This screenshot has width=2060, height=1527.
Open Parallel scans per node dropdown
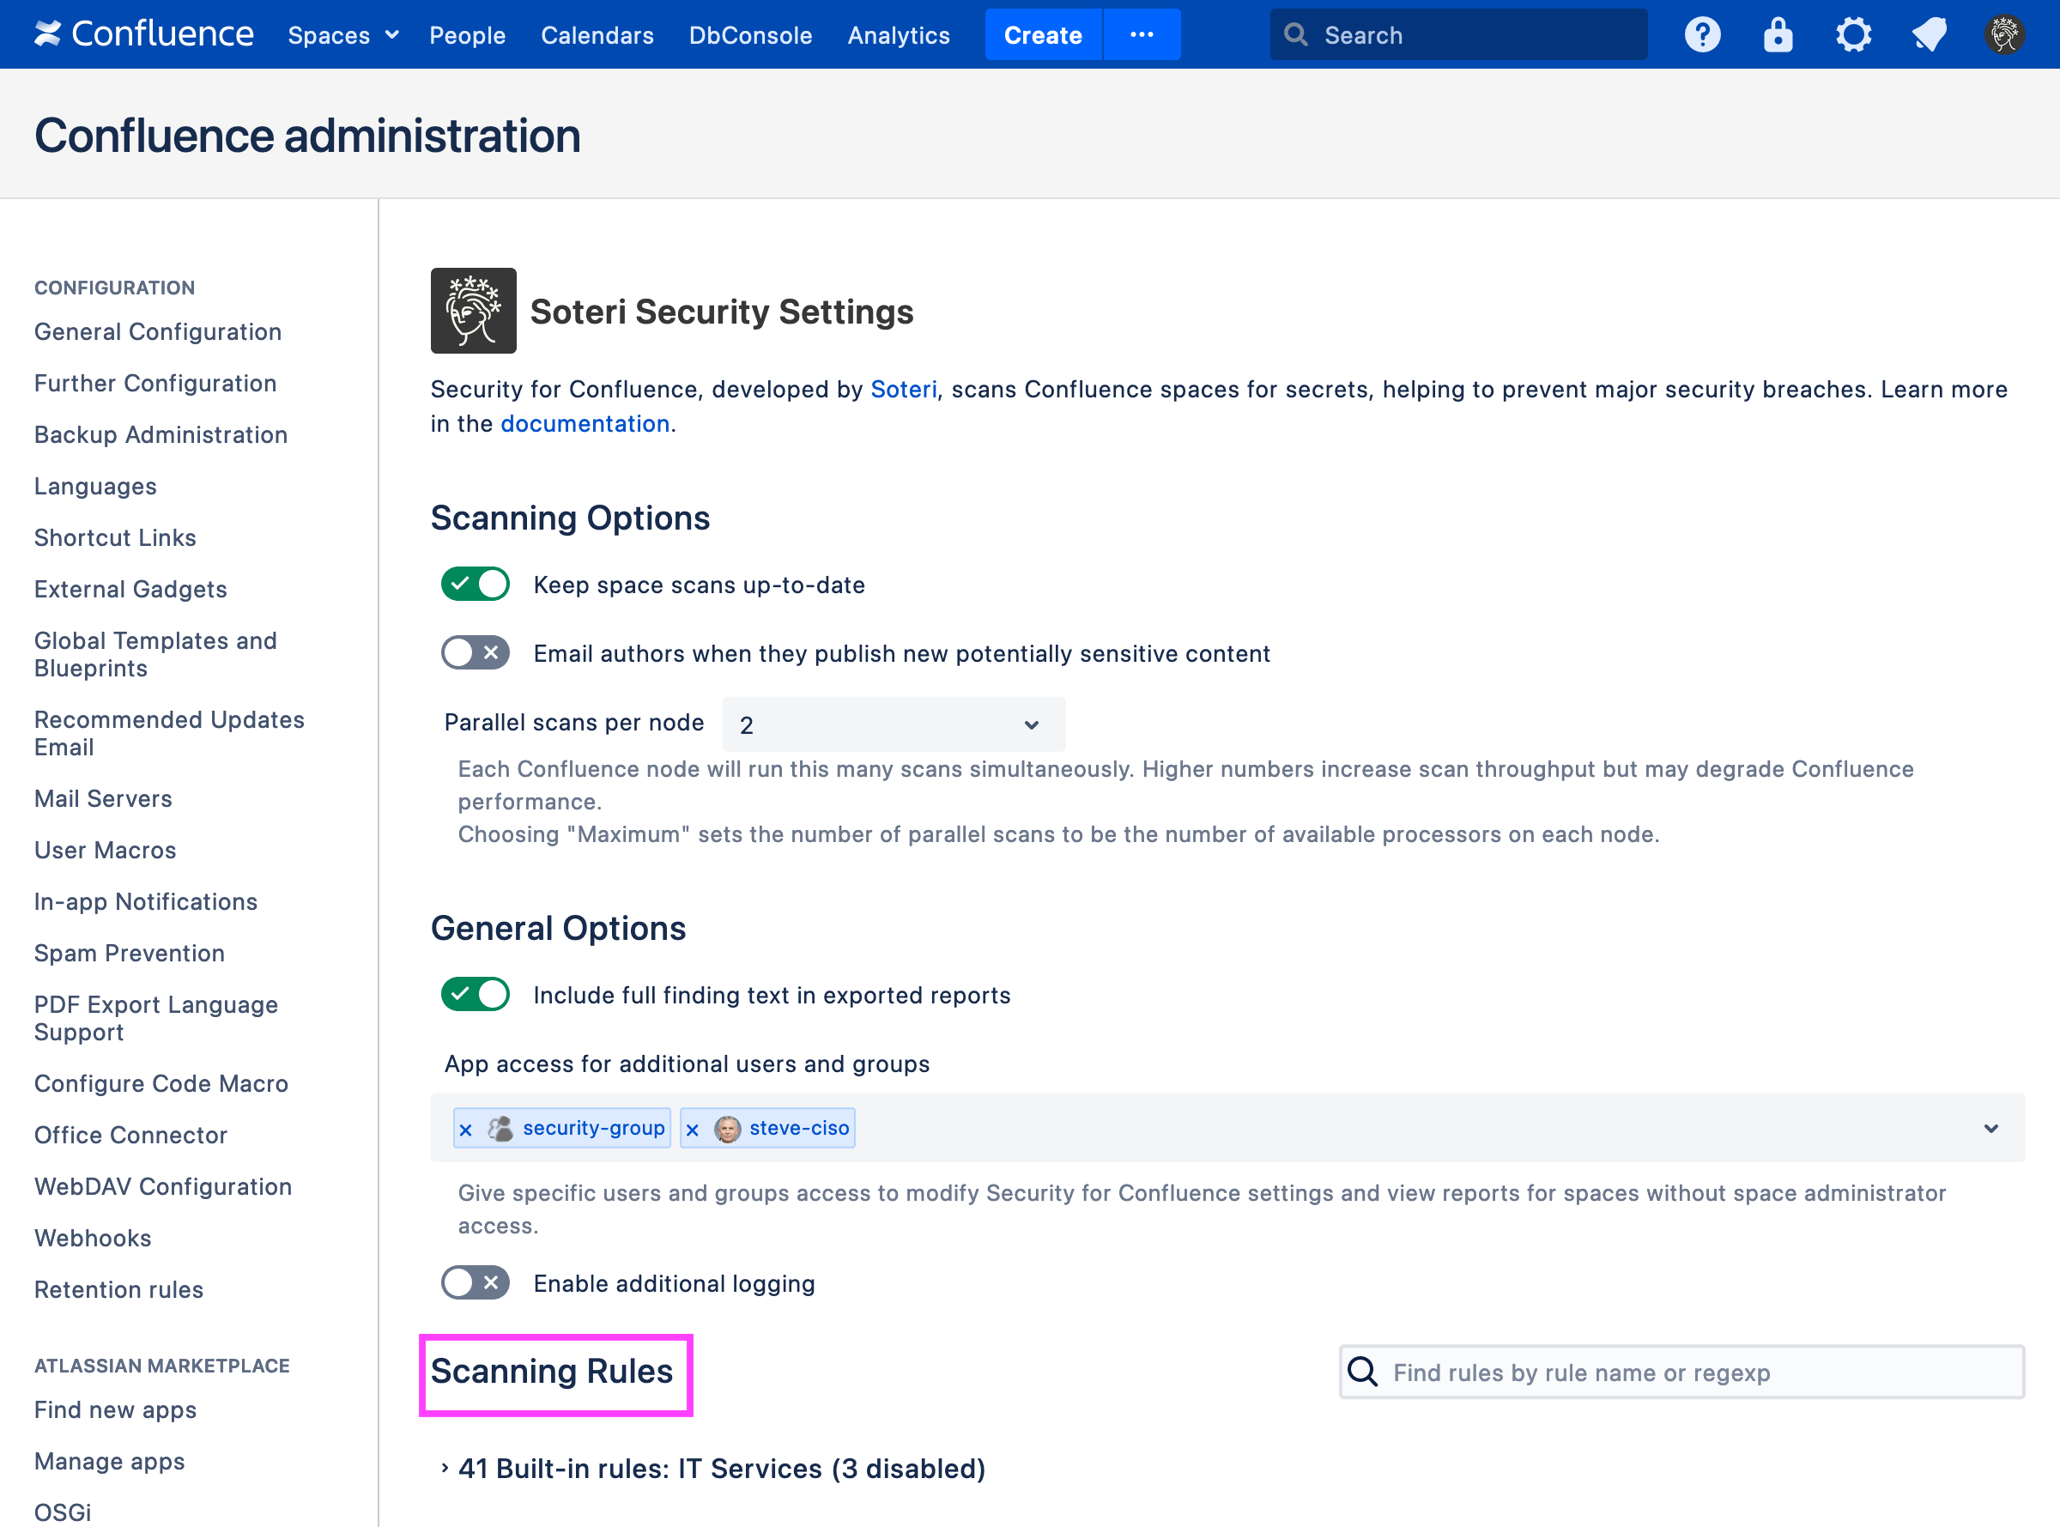[893, 724]
